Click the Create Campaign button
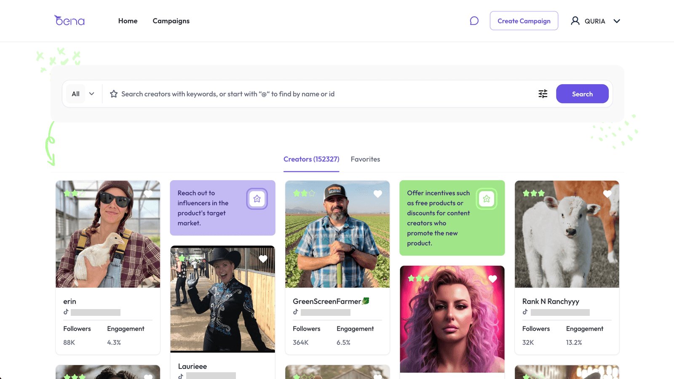Viewport: 674px width, 379px height. pos(524,20)
